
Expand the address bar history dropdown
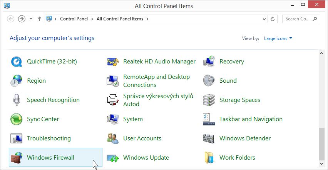tap(264, 19)
